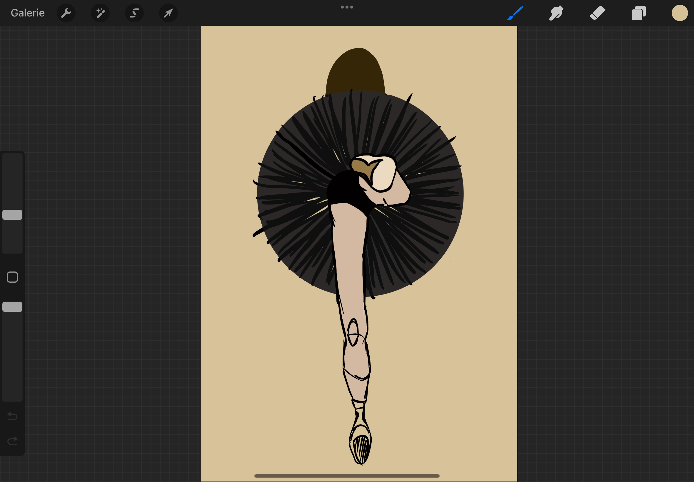This screenshot has width=694, height=482.
Task: Open the Galerie view
Action: [x=27, y=13]
